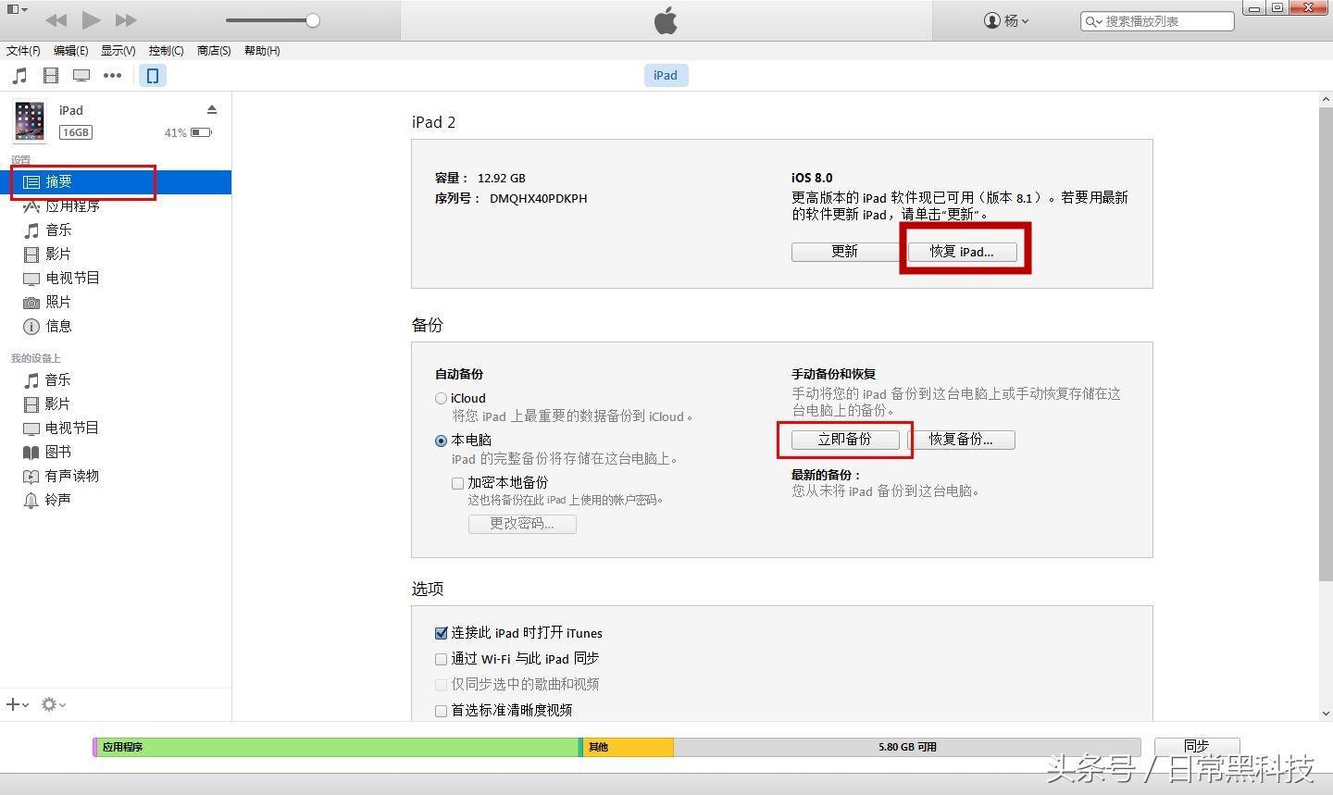
Task: Click the 应用程序 green storage segment
Action: pyautogui.click(x=338, y=747)
